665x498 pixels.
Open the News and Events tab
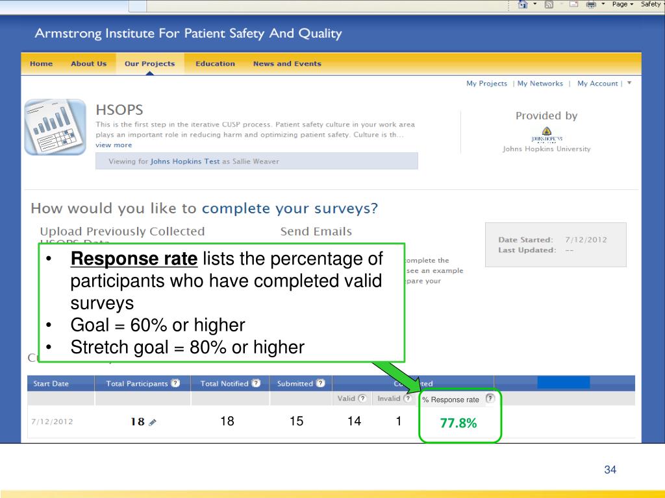[287, 64]
